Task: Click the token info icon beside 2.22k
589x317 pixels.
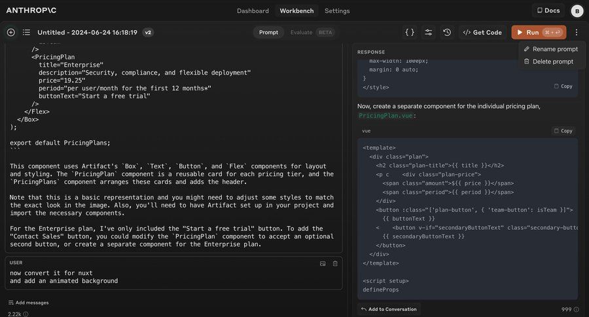Action: (x=26, y=314)
